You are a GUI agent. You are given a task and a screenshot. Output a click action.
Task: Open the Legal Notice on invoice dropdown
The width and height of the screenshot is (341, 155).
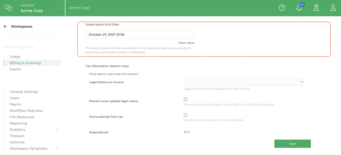coord(243,82)
